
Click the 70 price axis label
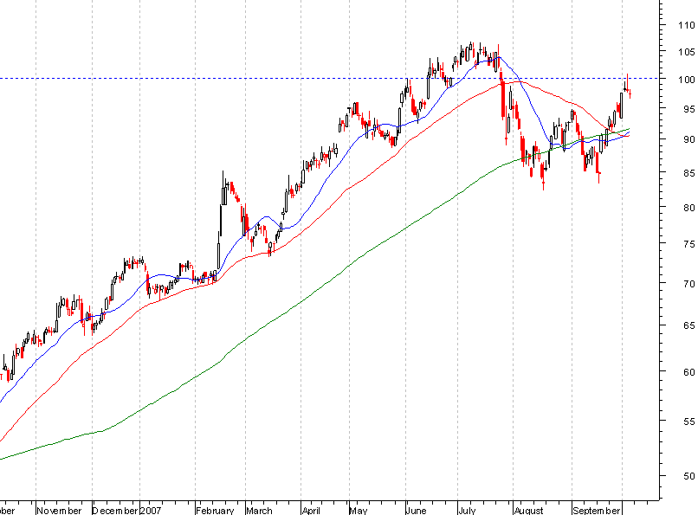pyautogui.click(x=689, y=284)
